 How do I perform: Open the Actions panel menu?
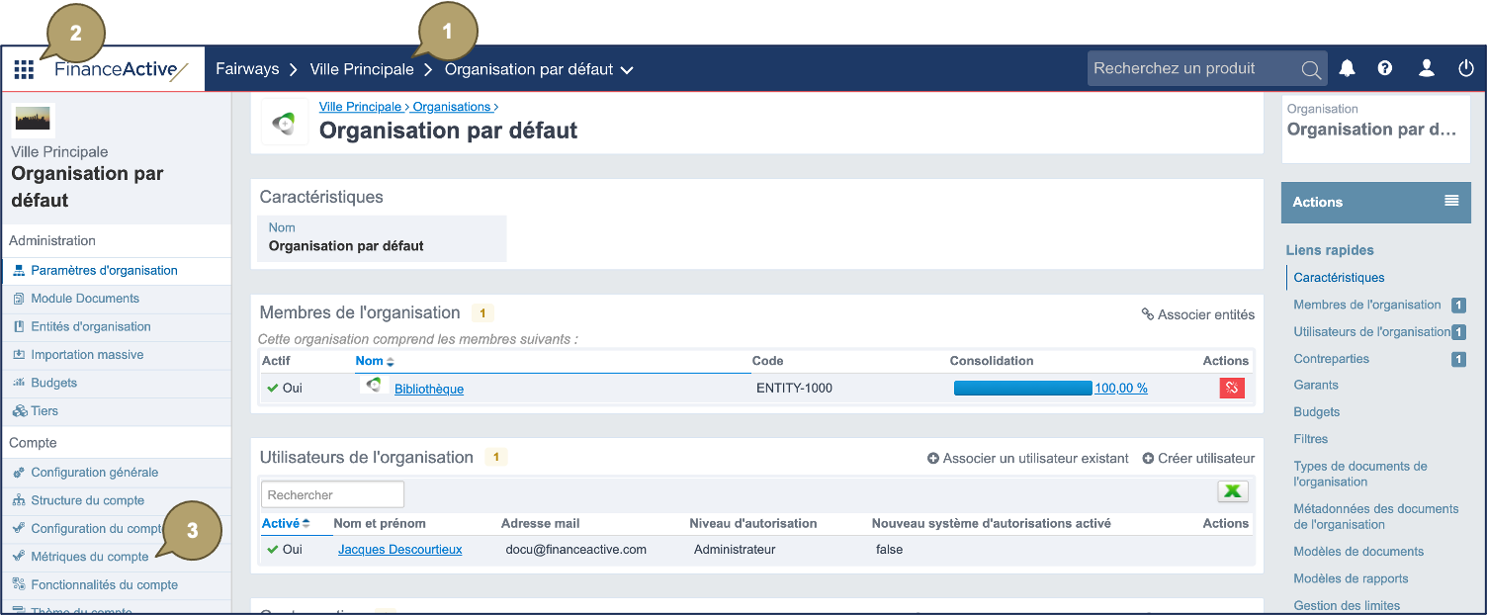pos(1450,201)
